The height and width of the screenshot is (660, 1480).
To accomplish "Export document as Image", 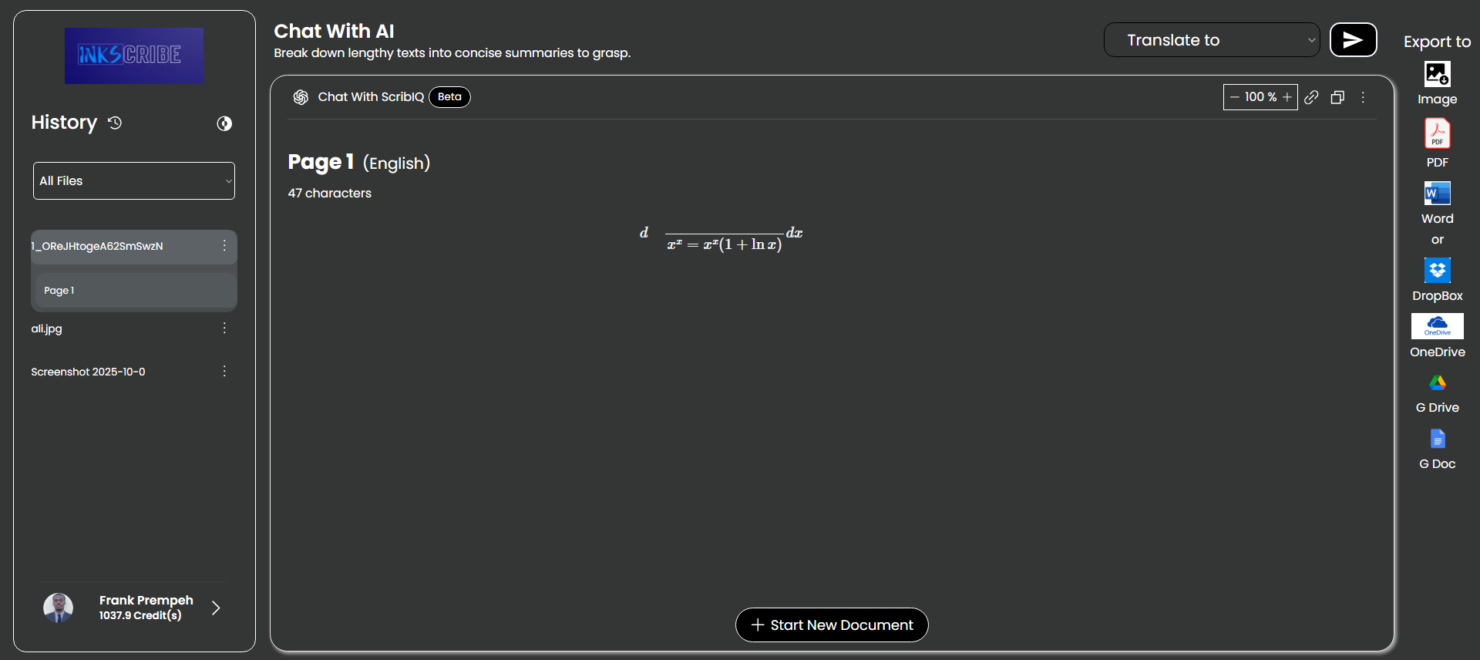I will [x=1437, y=75].
